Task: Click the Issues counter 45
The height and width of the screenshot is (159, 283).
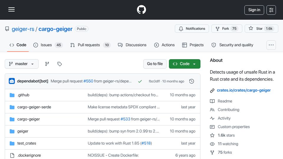Action: [59, 45]
